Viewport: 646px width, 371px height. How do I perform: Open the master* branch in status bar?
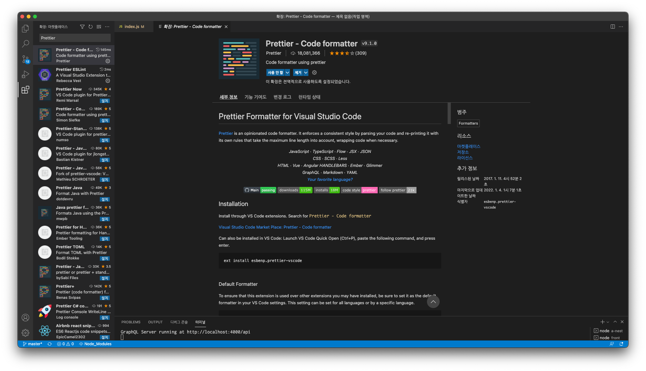(x=32, y=344)
